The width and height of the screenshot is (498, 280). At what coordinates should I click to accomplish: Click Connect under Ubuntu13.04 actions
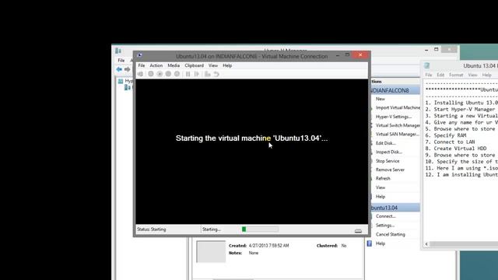coord(386,216)
